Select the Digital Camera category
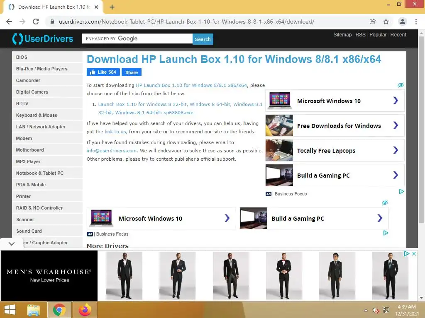The width and height of the screenshot is (425, 318). [x=47, y=92]
